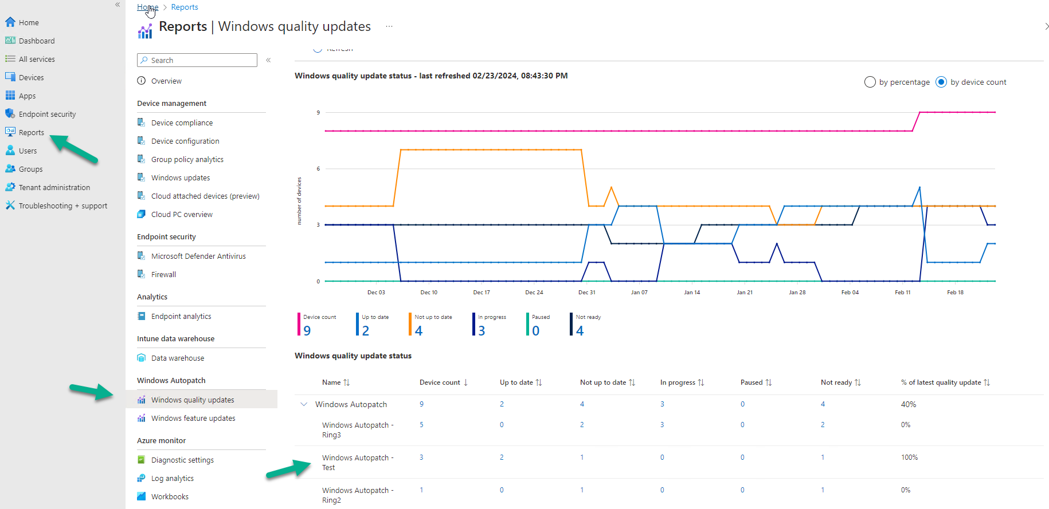Sort the table by Name column
1049x509 pixels.
336,382
